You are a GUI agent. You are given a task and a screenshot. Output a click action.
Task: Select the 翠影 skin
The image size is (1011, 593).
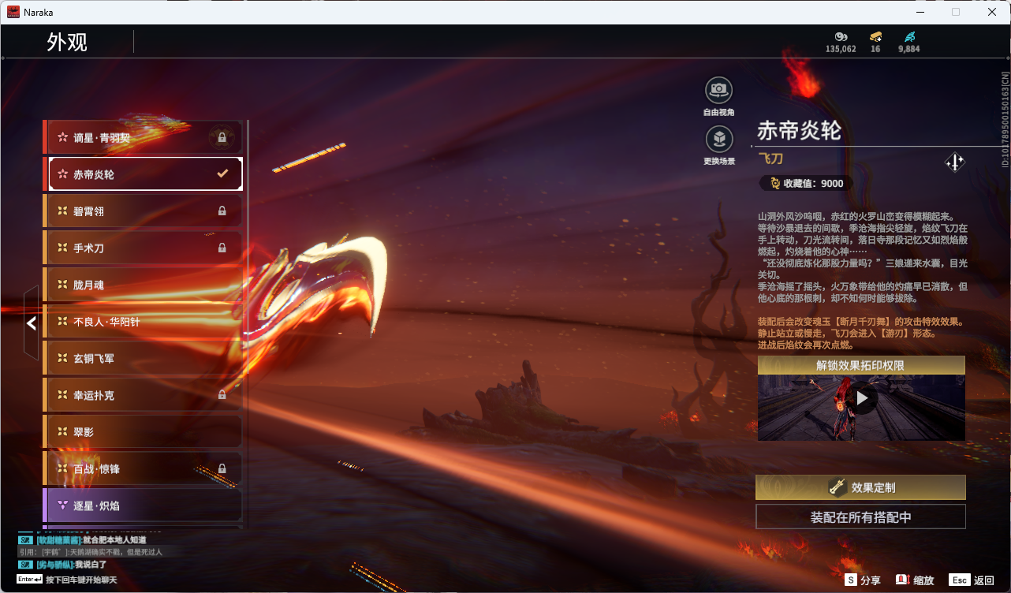pos(143,432)
